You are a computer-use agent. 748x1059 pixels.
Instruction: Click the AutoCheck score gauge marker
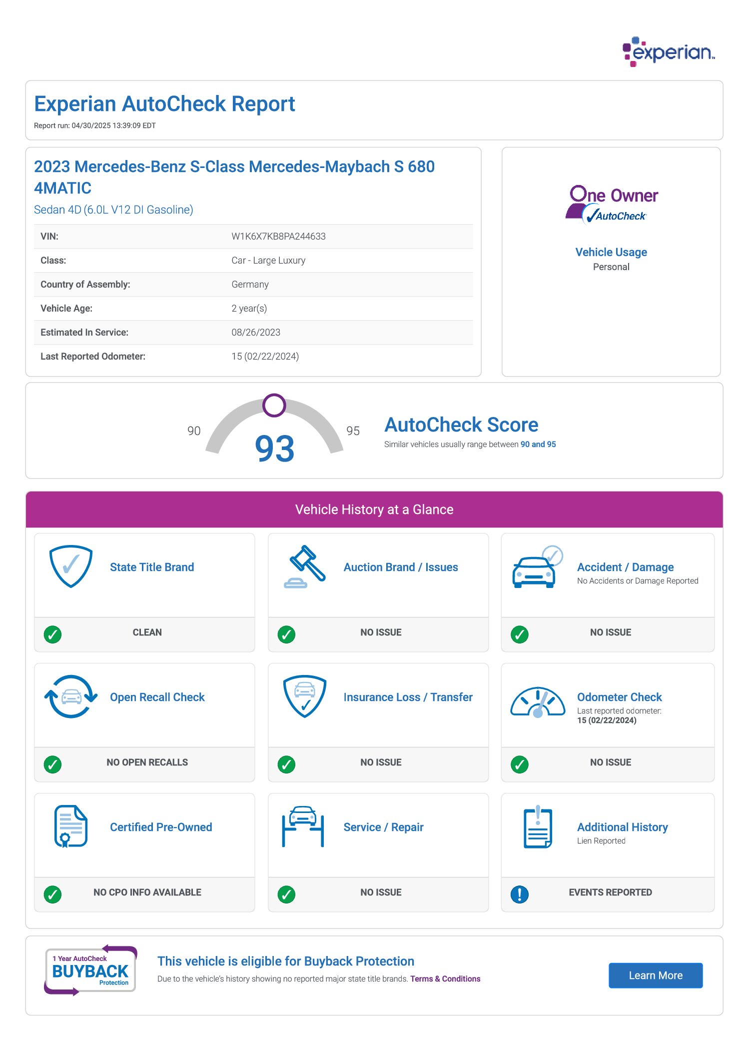(274, 405)
